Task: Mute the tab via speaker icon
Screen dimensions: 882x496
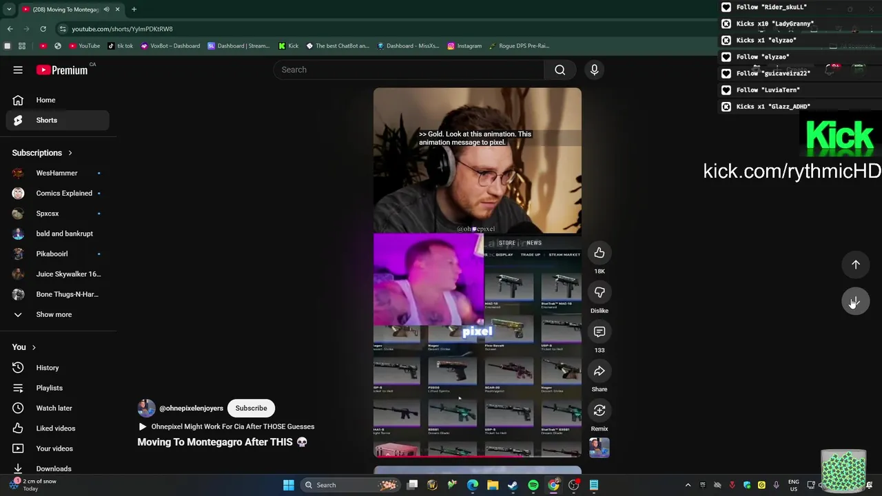Action: click(106, 9)
